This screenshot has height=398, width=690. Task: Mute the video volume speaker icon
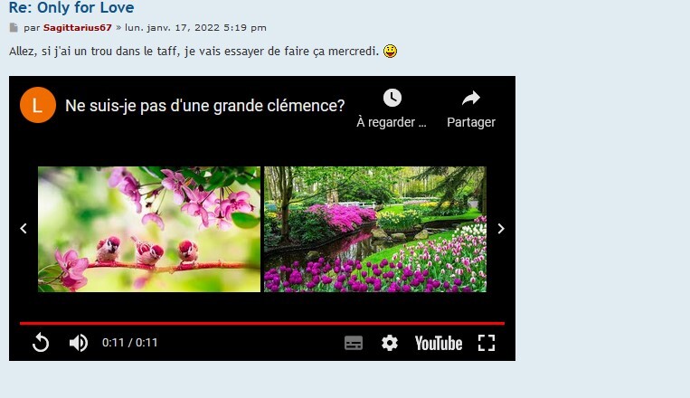click(x=79, y=343)
